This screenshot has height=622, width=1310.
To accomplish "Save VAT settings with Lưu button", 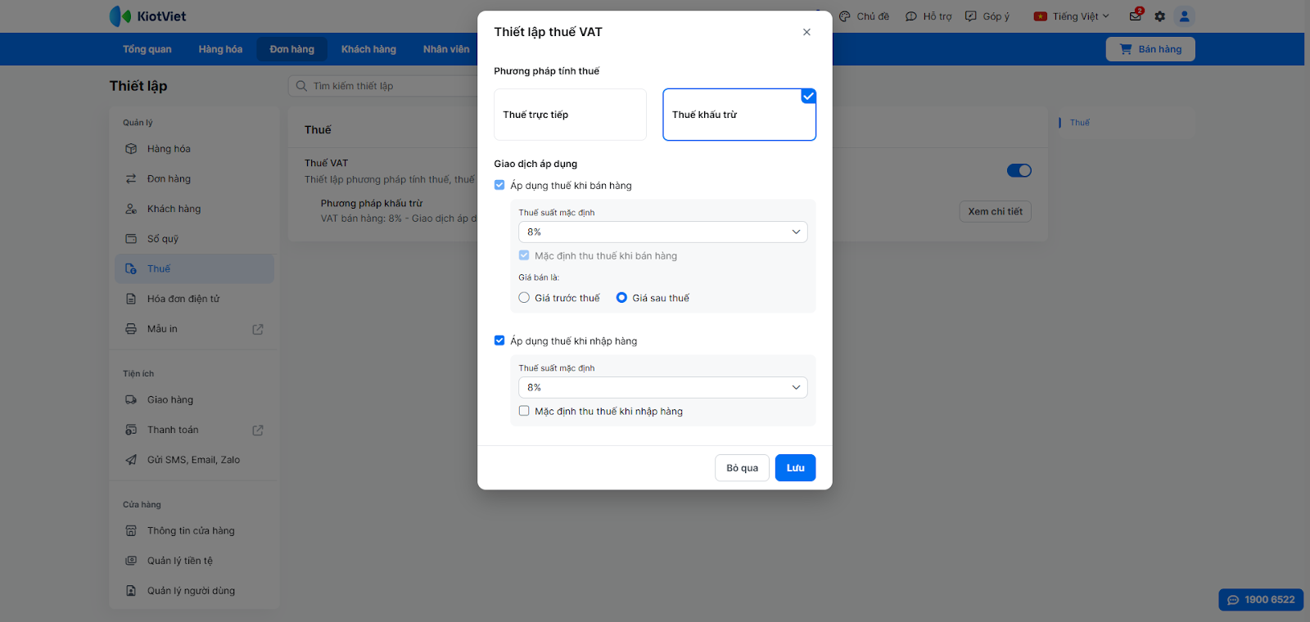I will [795, 468].
